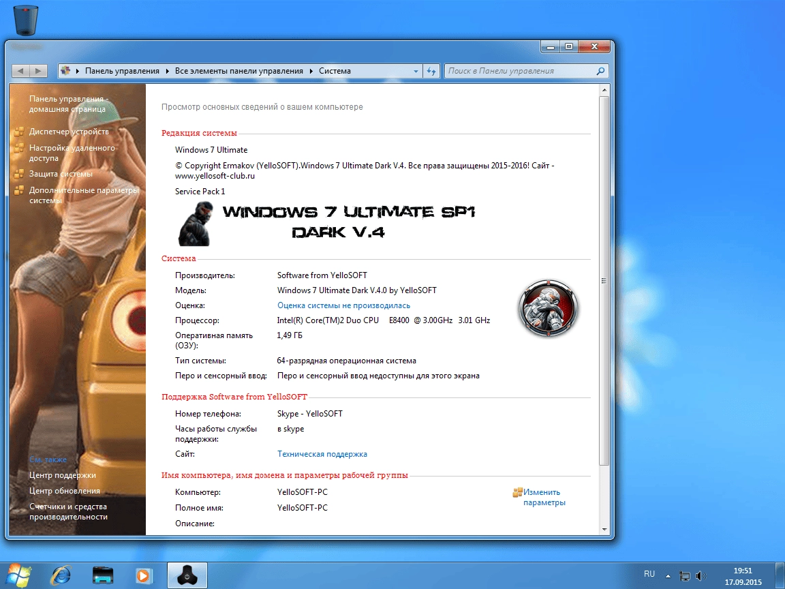The image size is (785, 589).
Task: Maximize the System window
Action: coord(569,46)
